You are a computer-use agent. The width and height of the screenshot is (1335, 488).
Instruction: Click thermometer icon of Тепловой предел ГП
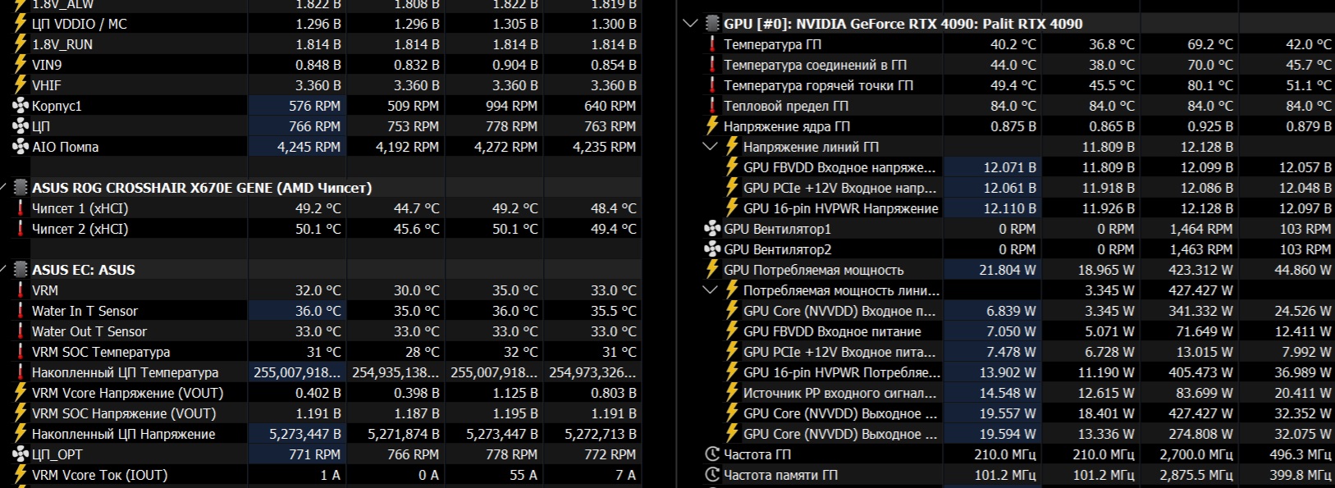point(712,106)
